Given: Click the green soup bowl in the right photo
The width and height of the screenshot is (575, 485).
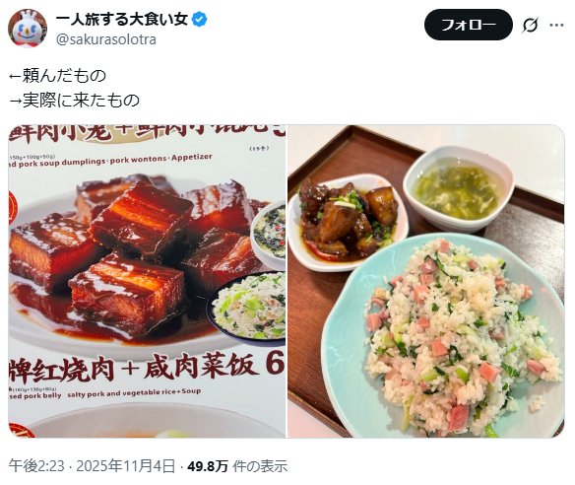Looking at the screenshot, I should pos(459,188).
